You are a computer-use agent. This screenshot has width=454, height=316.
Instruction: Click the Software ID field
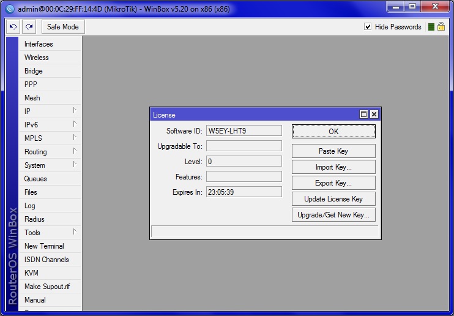(244, 131)
